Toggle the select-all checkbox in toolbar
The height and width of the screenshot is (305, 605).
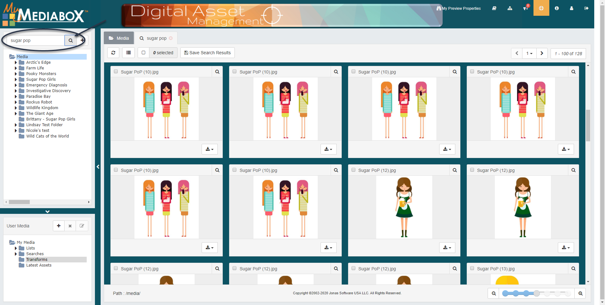point(143,53)
